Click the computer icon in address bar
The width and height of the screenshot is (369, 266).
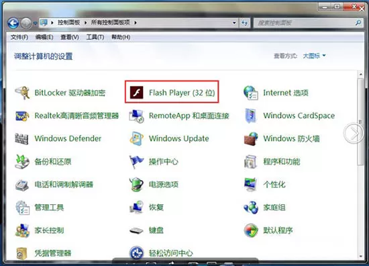point(44,22)
